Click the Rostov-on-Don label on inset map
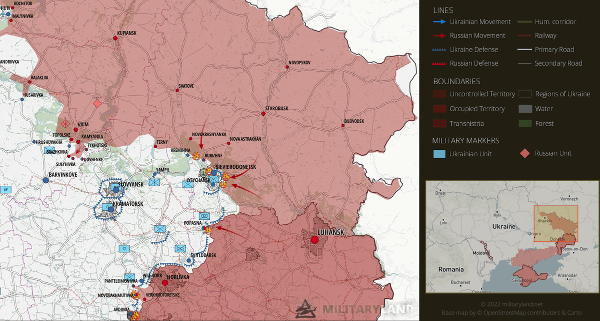This screenshot has width=600, height=321. tap(574, 249)
